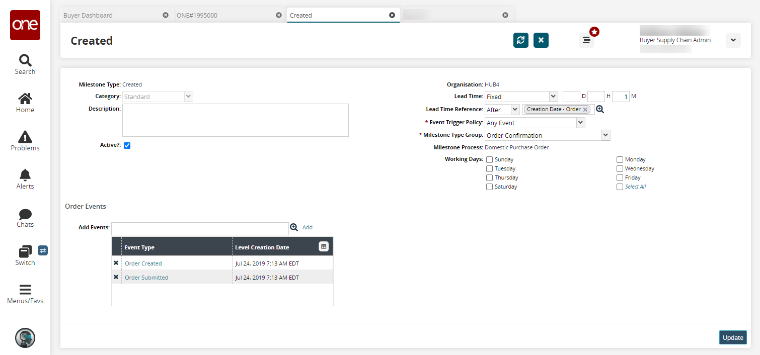Image resolution: width=760 pixels, height=355 pixels.
Task: Toggle the Active? checkbox
Action: (x=127, y=145)
